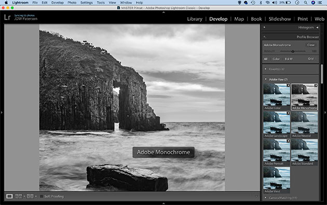Screen dimensions: 327x205
Task: Open the Develop menu in the menu bar
Action: click(57, 3)
